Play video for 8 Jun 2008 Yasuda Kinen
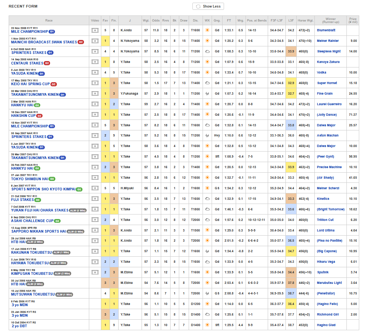This screenshot has width=366, height=334. pyautogui.click(x=95, y=72)
